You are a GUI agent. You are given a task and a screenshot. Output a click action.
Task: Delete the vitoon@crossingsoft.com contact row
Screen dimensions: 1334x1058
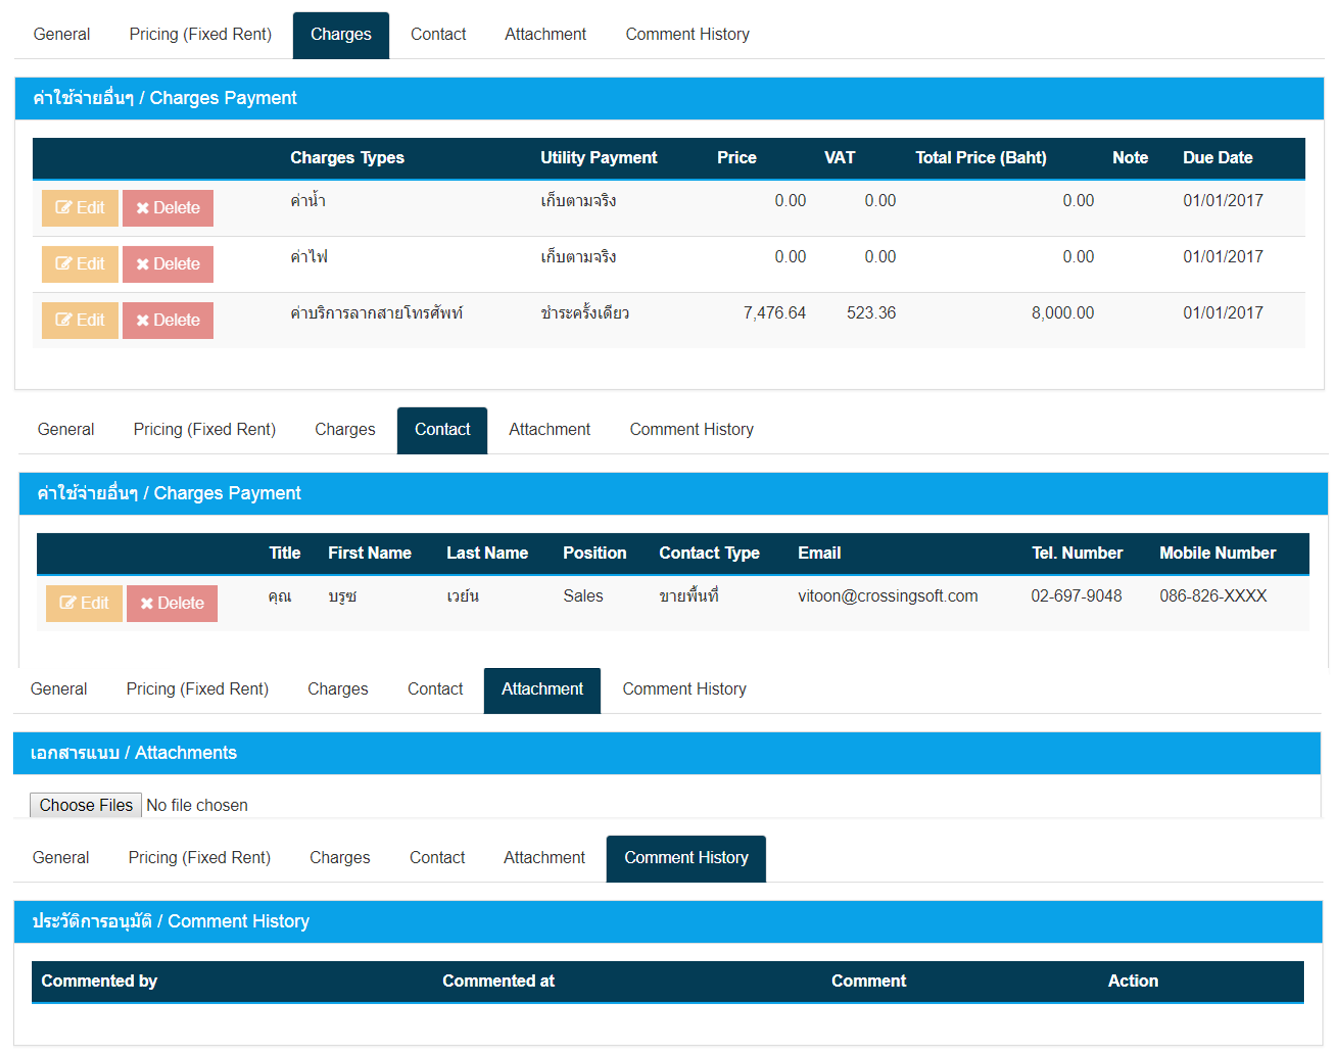[x=172, y=603]
